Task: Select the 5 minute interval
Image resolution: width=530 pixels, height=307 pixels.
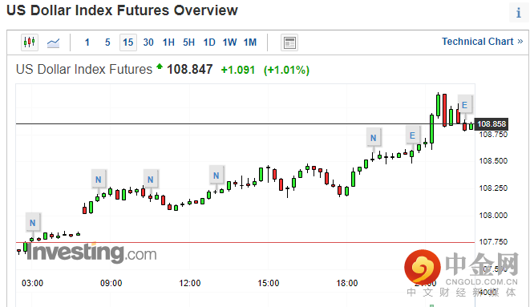Action: (107, 42)
